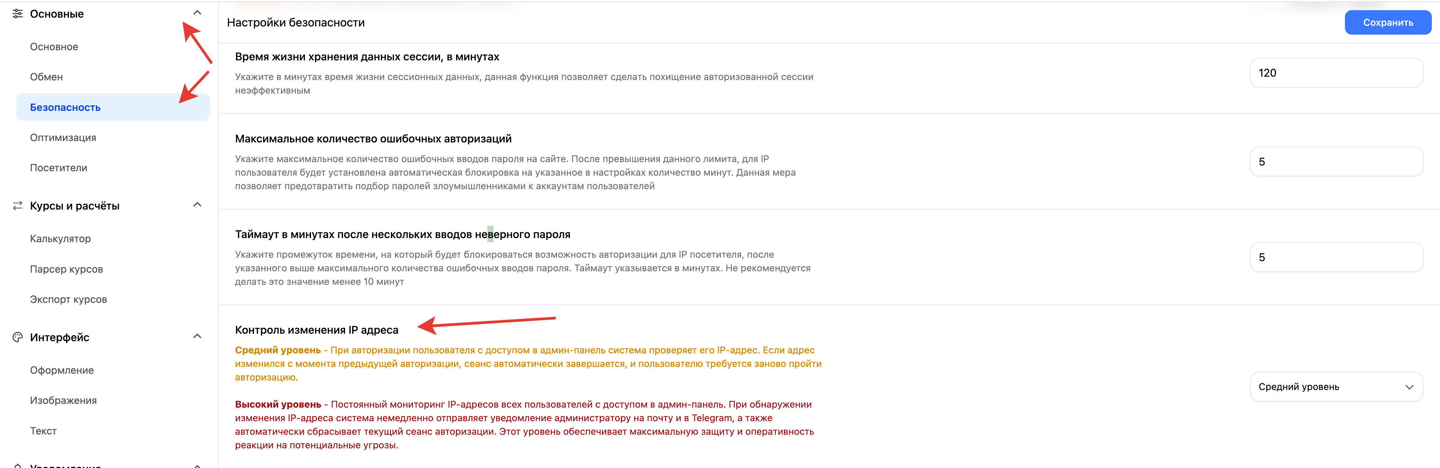Go to Экспорт курсов
This screenshot has height=468, width=1440.
pyautogui.click(x=68, y=299)
